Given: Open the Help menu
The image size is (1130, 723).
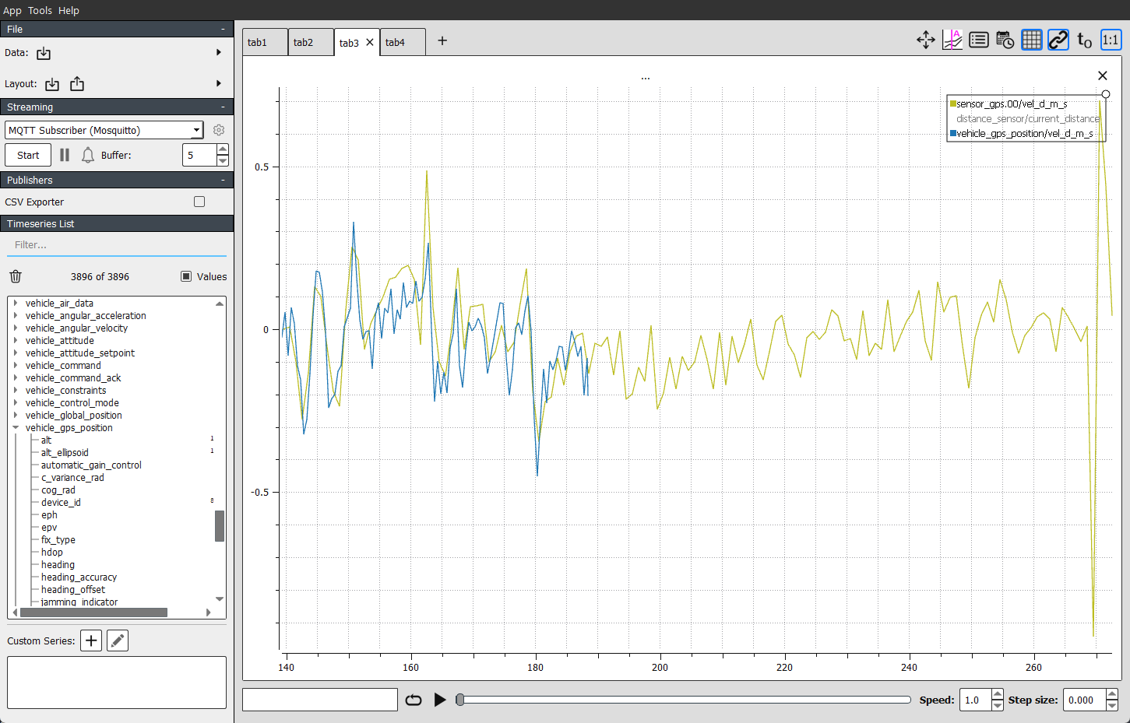Looking at the screenshot, I should [69, 10].
